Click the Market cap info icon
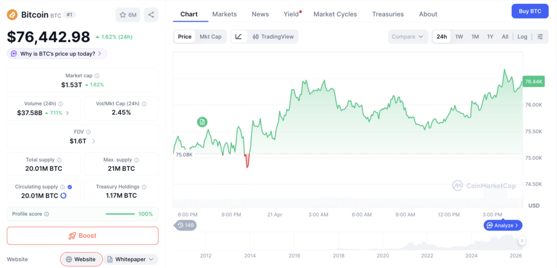Image resolution: width=557 pixels, height=268 pixels. (x=97, y=76)
